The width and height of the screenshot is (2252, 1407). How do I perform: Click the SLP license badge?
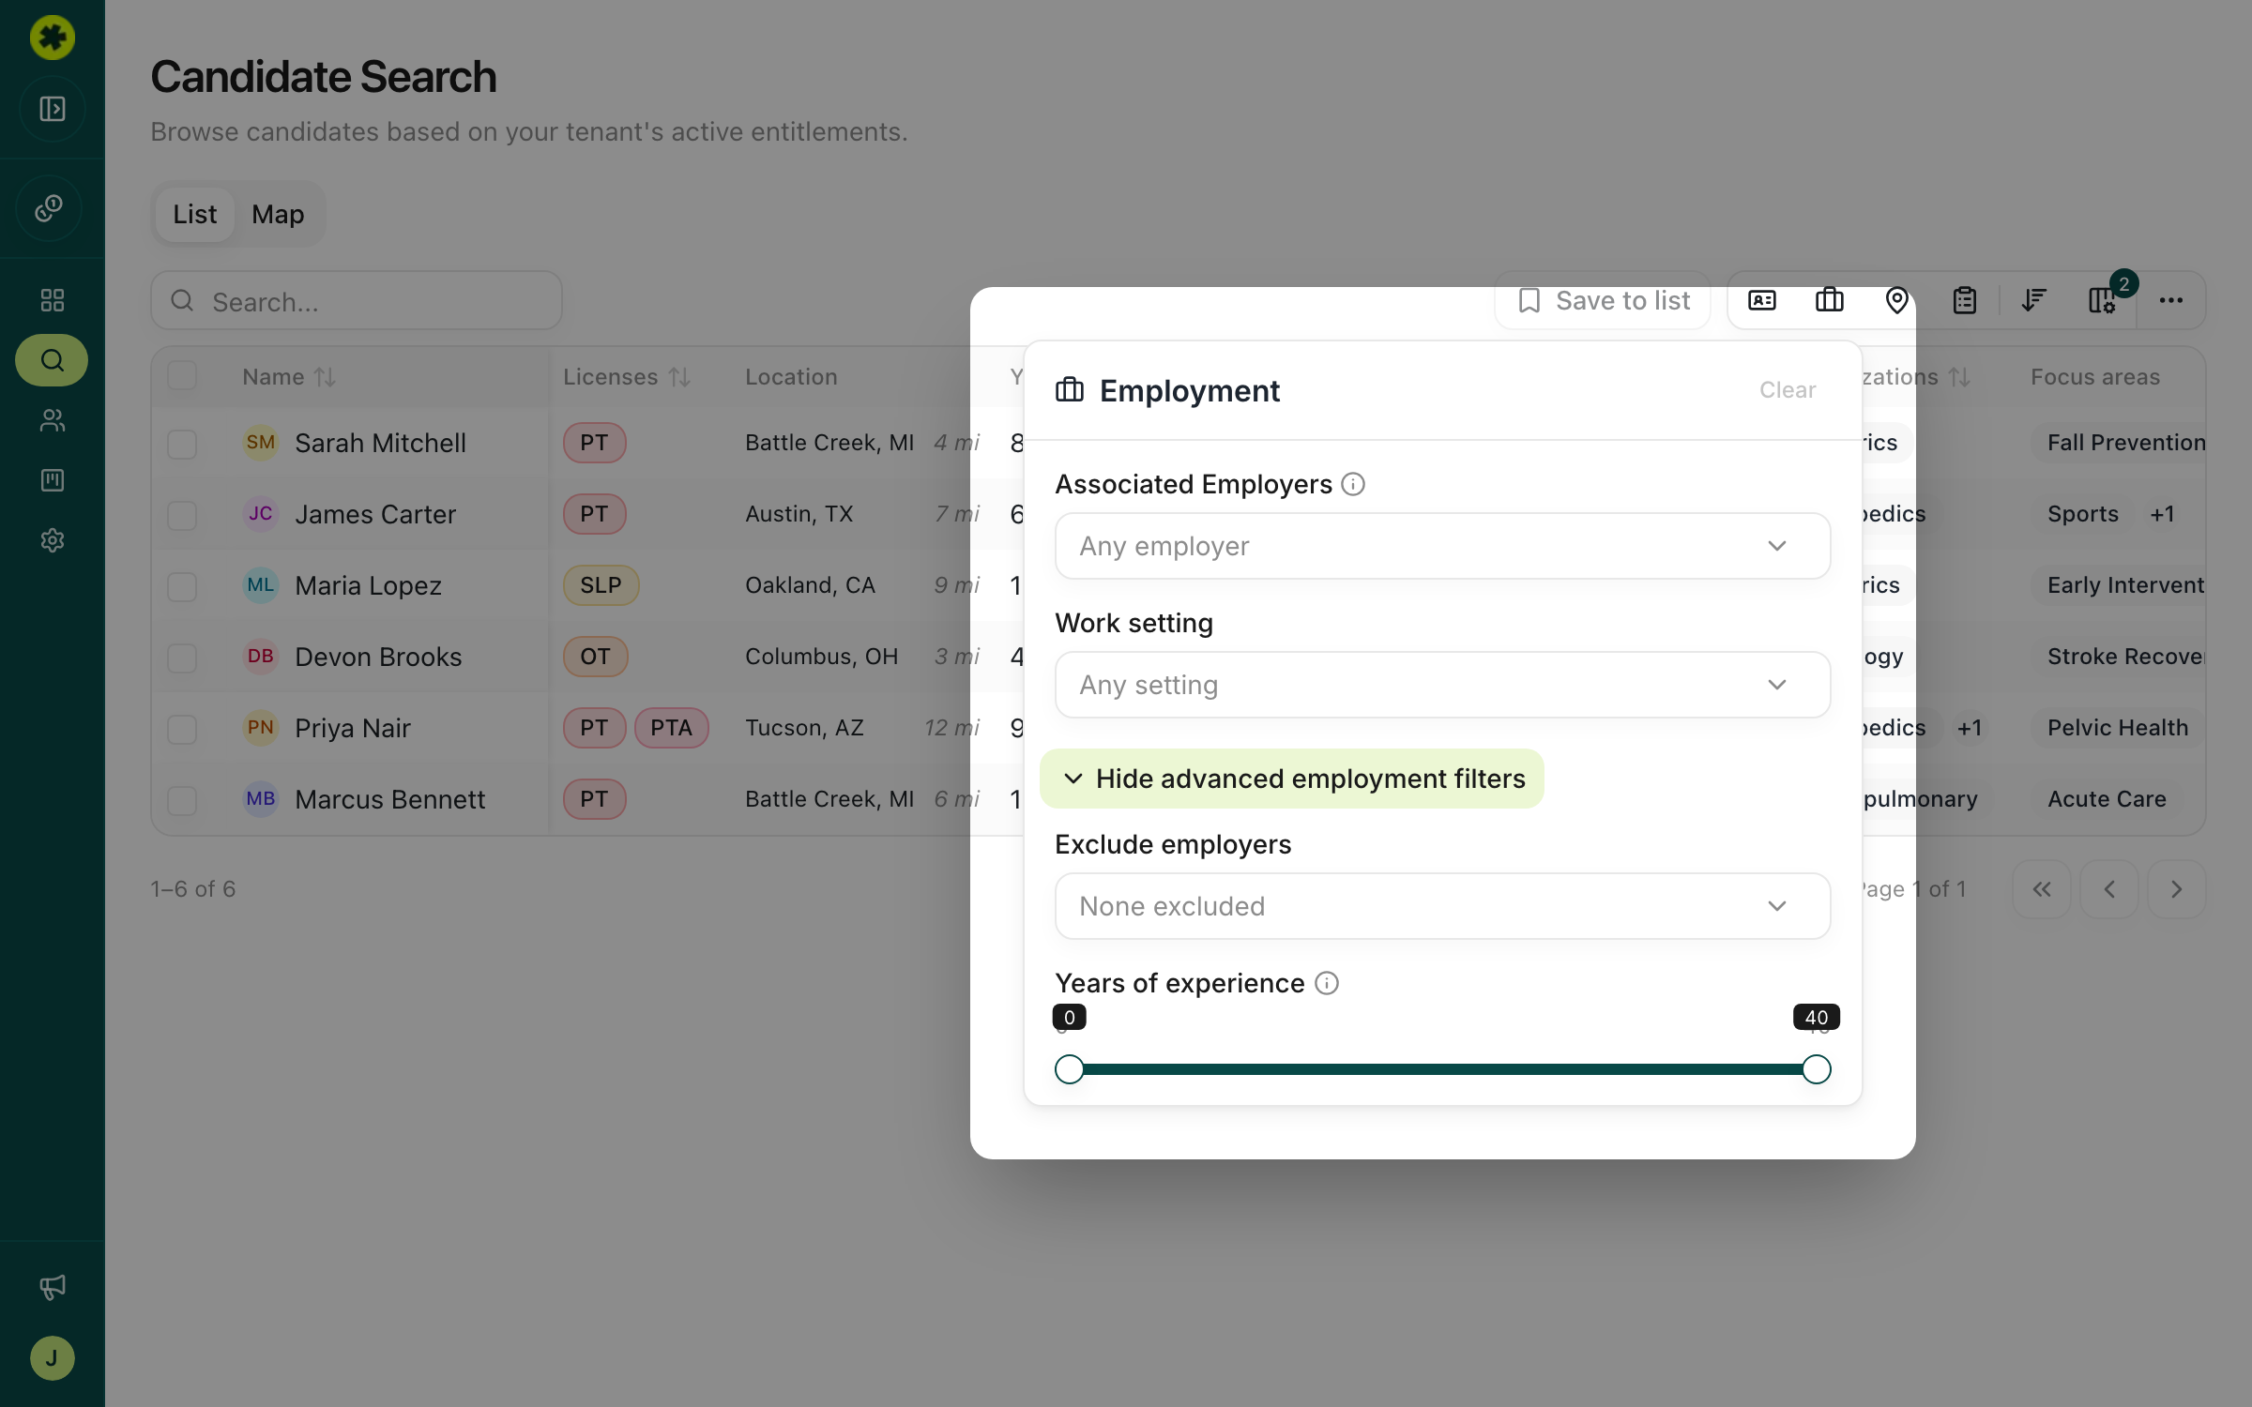coord(601,585)
